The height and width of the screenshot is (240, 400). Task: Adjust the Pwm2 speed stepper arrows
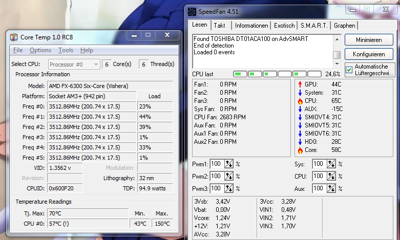click(228, 176)
